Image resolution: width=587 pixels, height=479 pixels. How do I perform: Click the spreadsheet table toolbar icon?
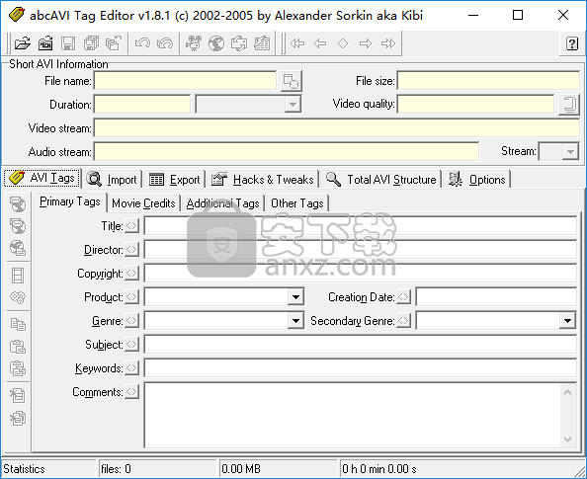[262, 43]
